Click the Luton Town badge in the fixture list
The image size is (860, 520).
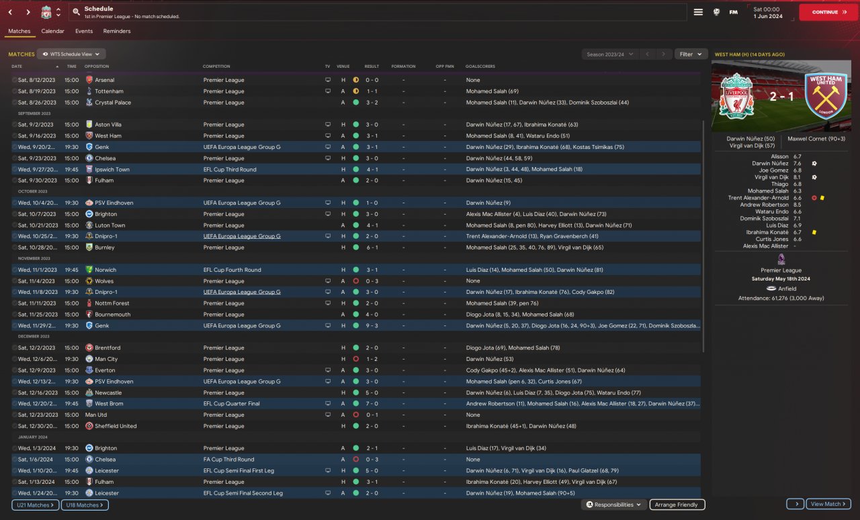(x=89, y=225)
